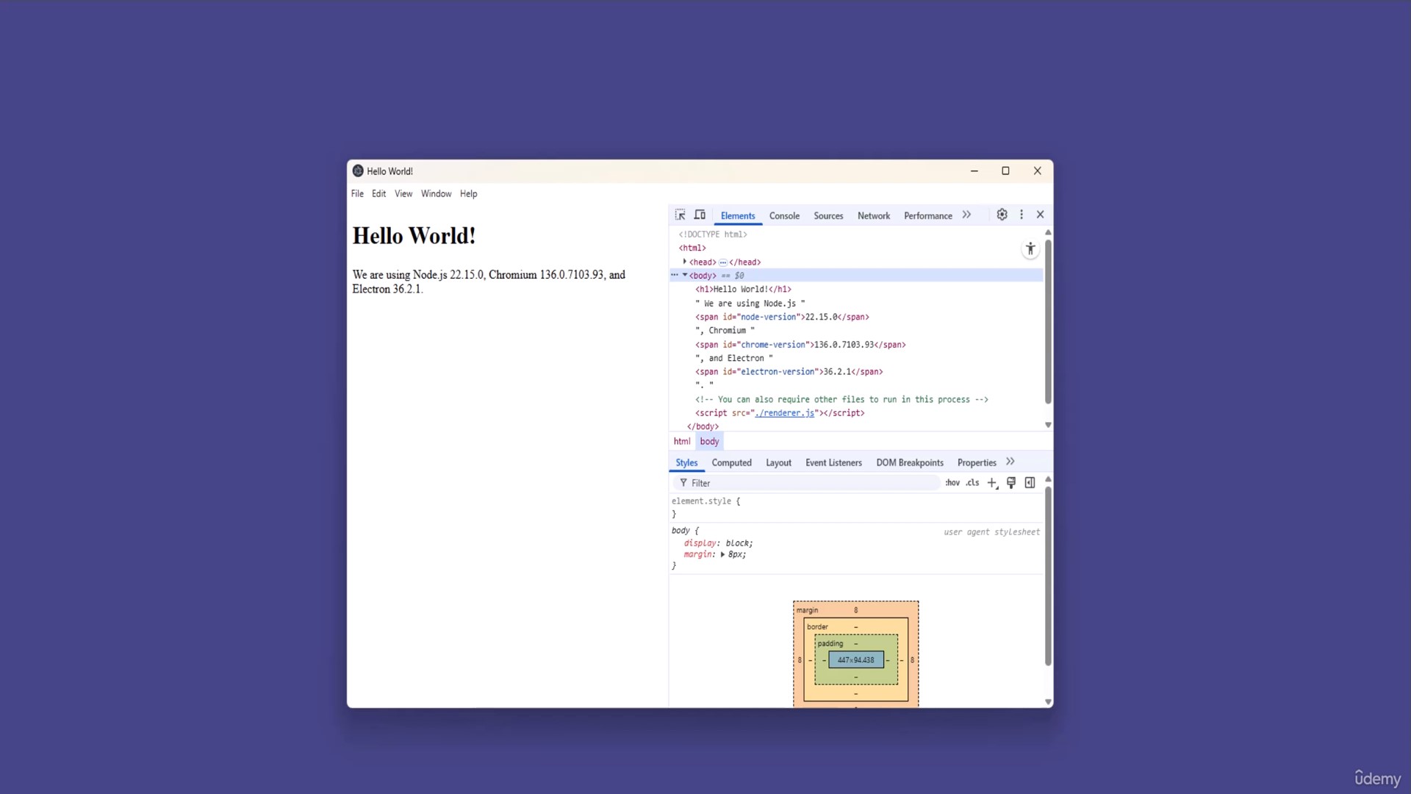Open DevTools settings gear
1411x794 pixels.
click(x=1002, y=215)
